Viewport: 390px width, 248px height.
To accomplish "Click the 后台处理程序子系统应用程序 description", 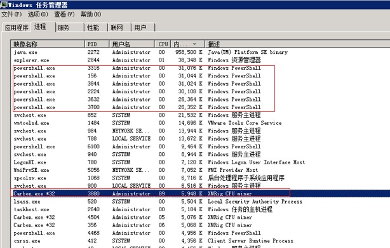I will [246, 178].
